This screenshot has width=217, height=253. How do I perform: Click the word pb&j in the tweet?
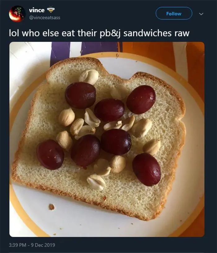click(110, 33)
